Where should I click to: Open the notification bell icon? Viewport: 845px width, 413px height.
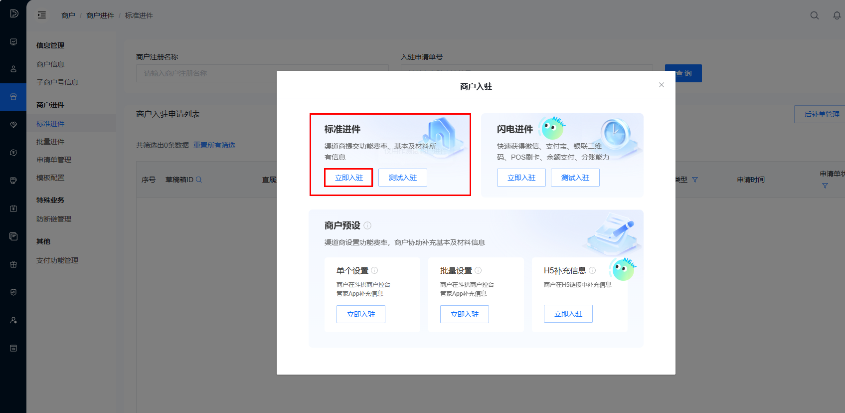point(837,15)
